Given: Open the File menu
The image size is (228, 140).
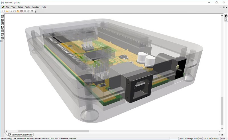Looking at the screenshot, I should pyautogui.click(x=7, y=7).
